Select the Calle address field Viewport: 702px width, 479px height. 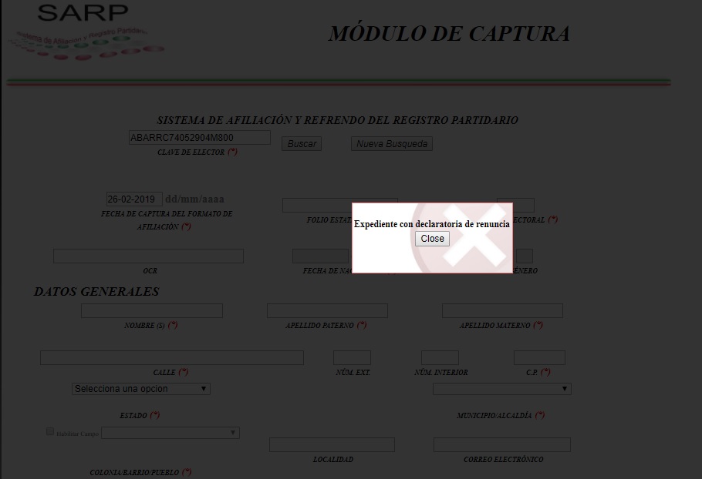click(171, 358)
